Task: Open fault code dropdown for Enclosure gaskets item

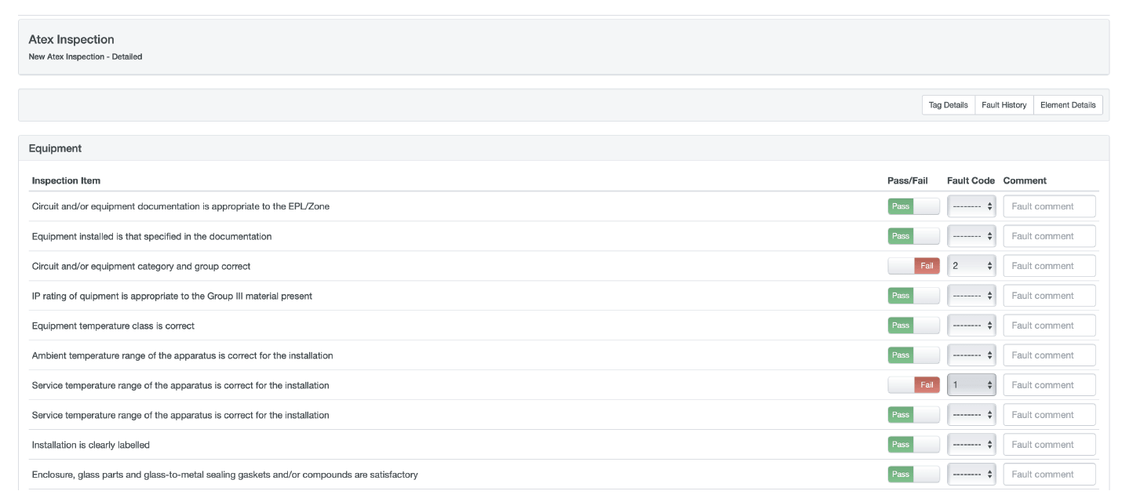Action: 971,475
